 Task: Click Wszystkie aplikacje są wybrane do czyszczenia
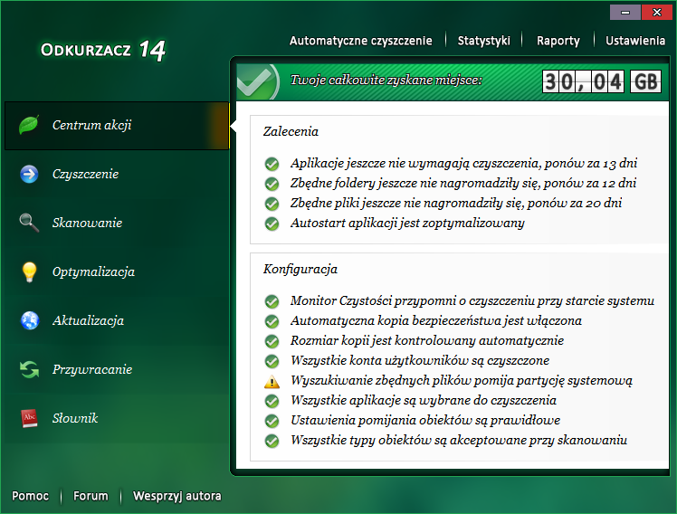pos(424,400)
